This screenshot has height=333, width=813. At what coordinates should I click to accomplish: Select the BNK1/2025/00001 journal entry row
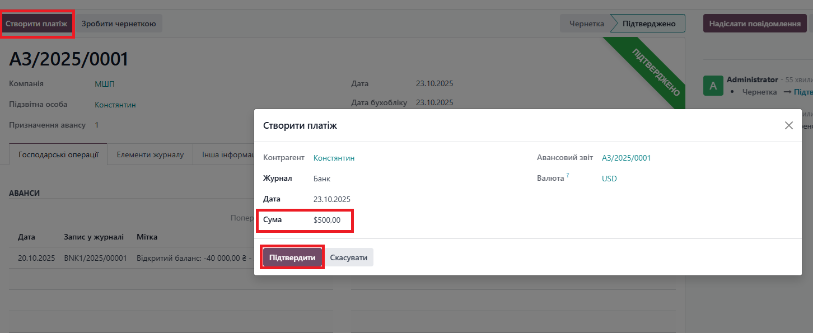click(x=95, y=259)
